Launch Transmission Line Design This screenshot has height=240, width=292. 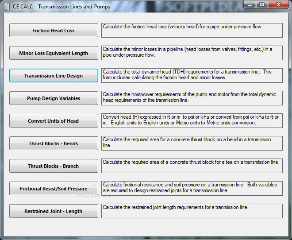(x=54, y=76)
